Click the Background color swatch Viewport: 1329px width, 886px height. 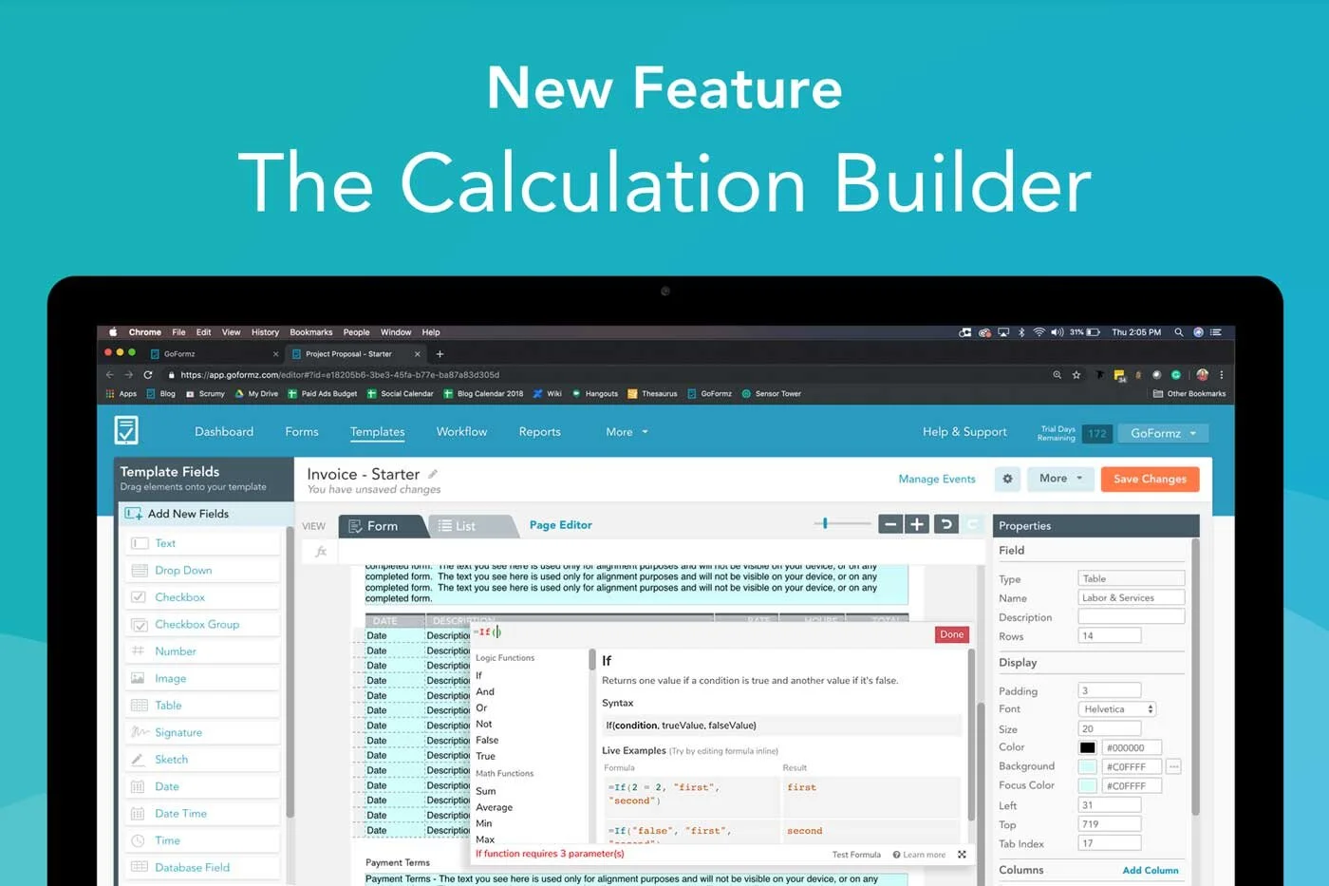click(1087, 766)
